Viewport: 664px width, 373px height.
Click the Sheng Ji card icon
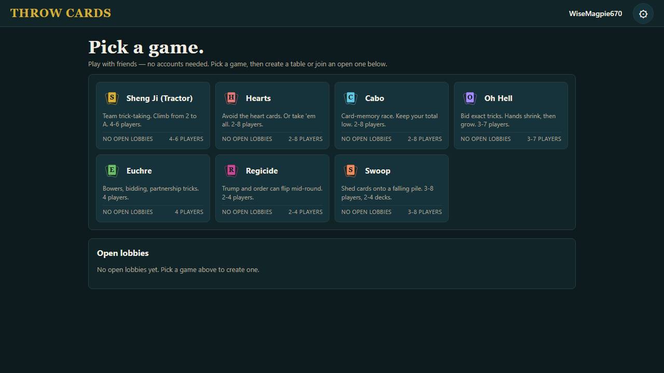[x=112, y=98]
